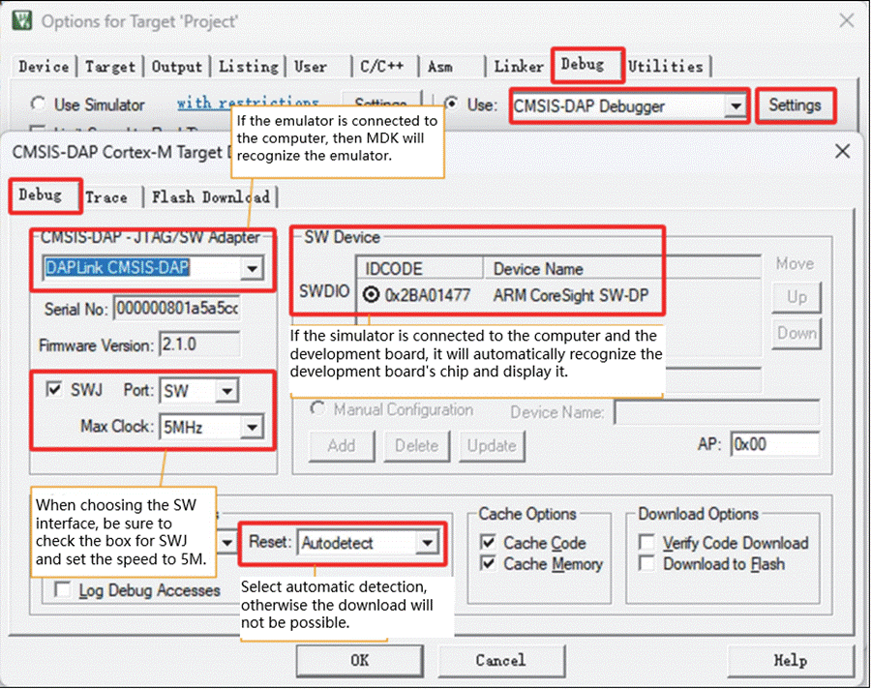The height and width of the screenshot is (689, 872).
Task: Click the IDCODE column header
Action: point(419,269)
